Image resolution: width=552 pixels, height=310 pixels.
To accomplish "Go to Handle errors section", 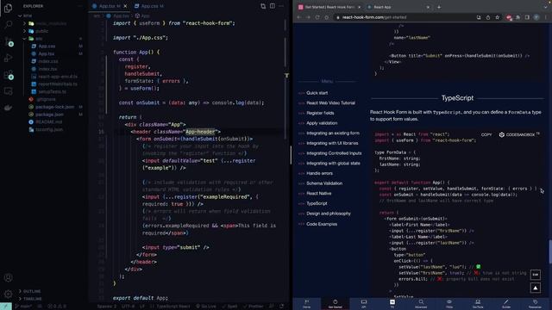I will tap(319, 173).
